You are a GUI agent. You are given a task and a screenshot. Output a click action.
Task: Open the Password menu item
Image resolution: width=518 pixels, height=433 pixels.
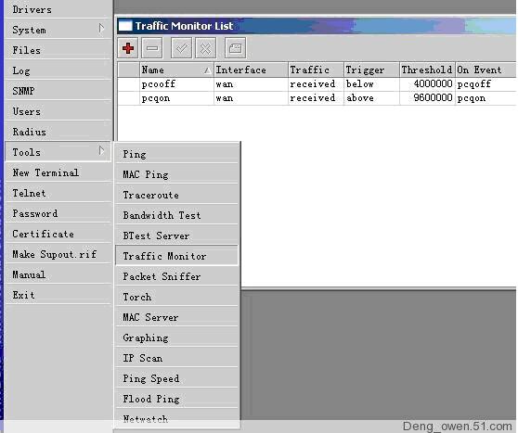click(58, 213)
